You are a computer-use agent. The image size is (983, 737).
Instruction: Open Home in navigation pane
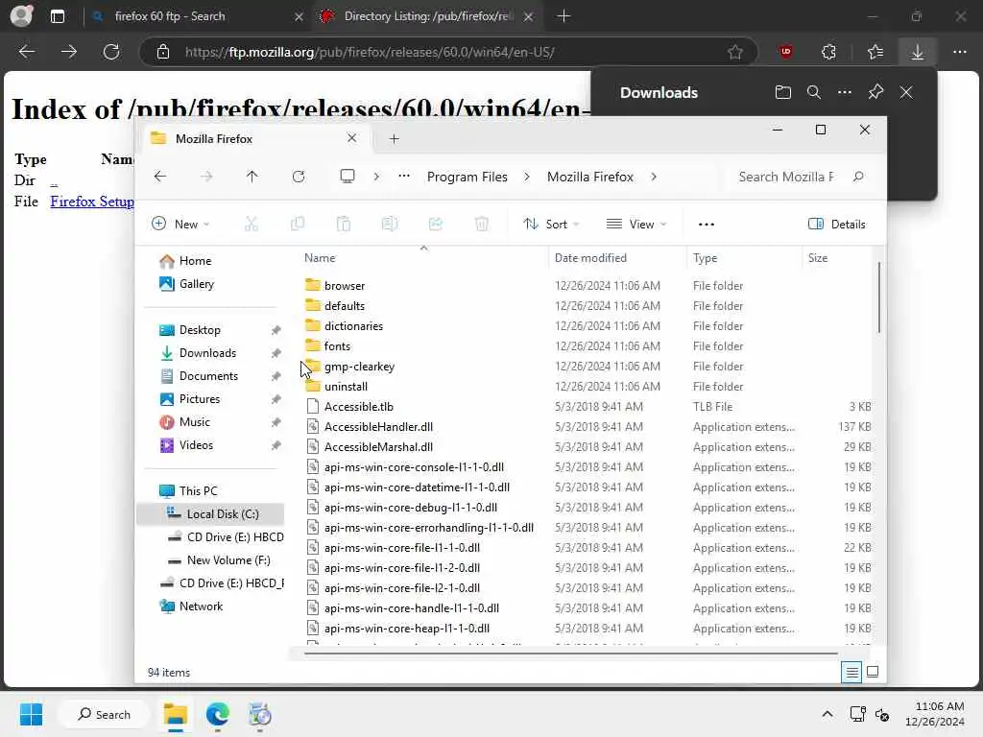195,261
